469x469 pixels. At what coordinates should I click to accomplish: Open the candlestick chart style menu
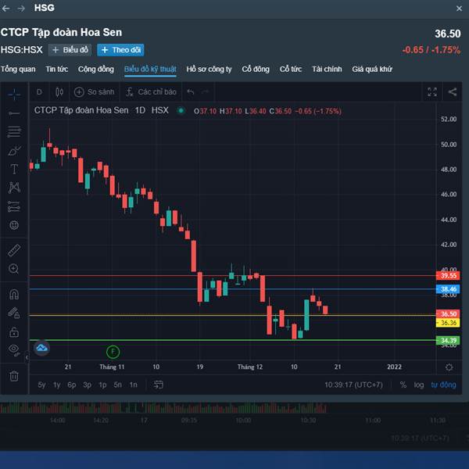click(59, 92)
